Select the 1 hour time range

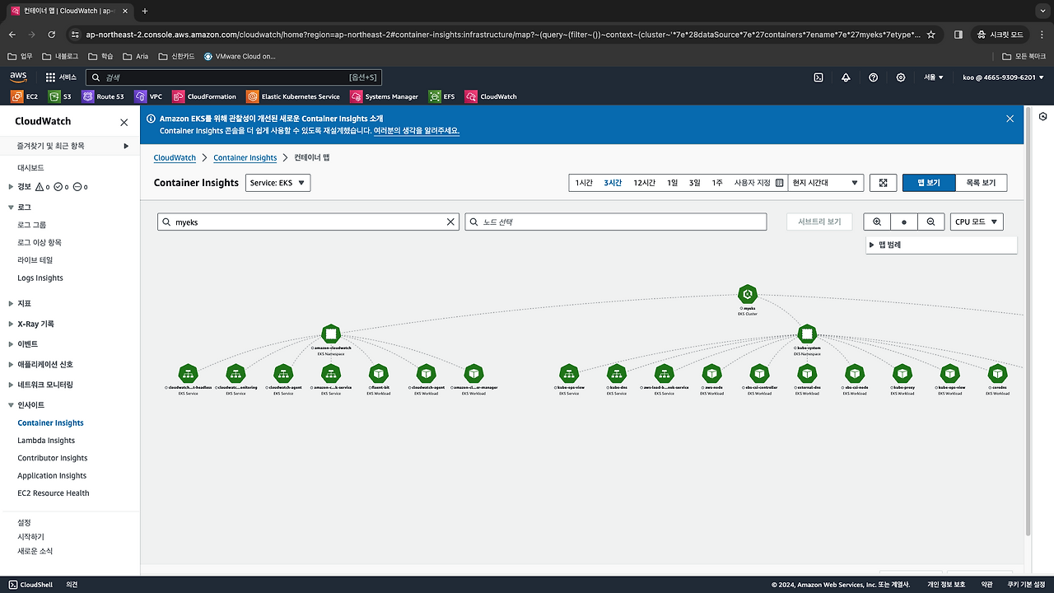(x=584, y=183)
